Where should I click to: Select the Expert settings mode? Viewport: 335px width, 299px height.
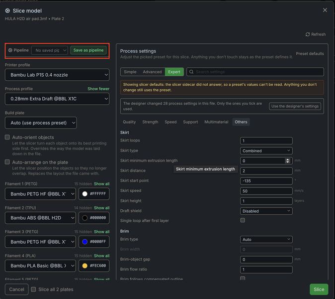point(174,72)
